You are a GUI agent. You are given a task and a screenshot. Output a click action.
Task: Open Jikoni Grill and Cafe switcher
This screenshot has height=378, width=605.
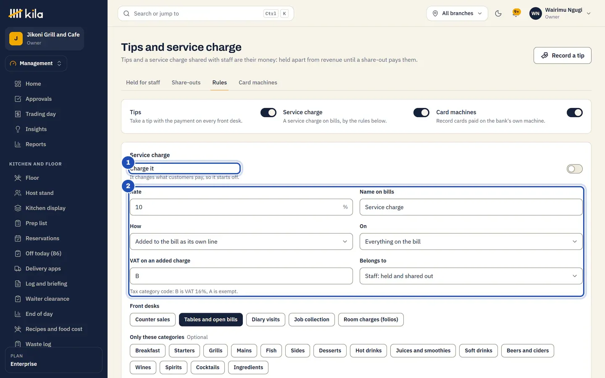(45, 39)
